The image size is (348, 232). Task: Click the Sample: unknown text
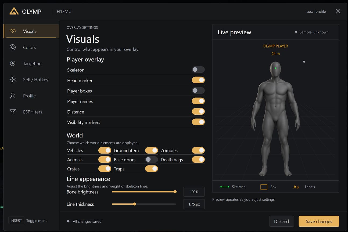314,32
